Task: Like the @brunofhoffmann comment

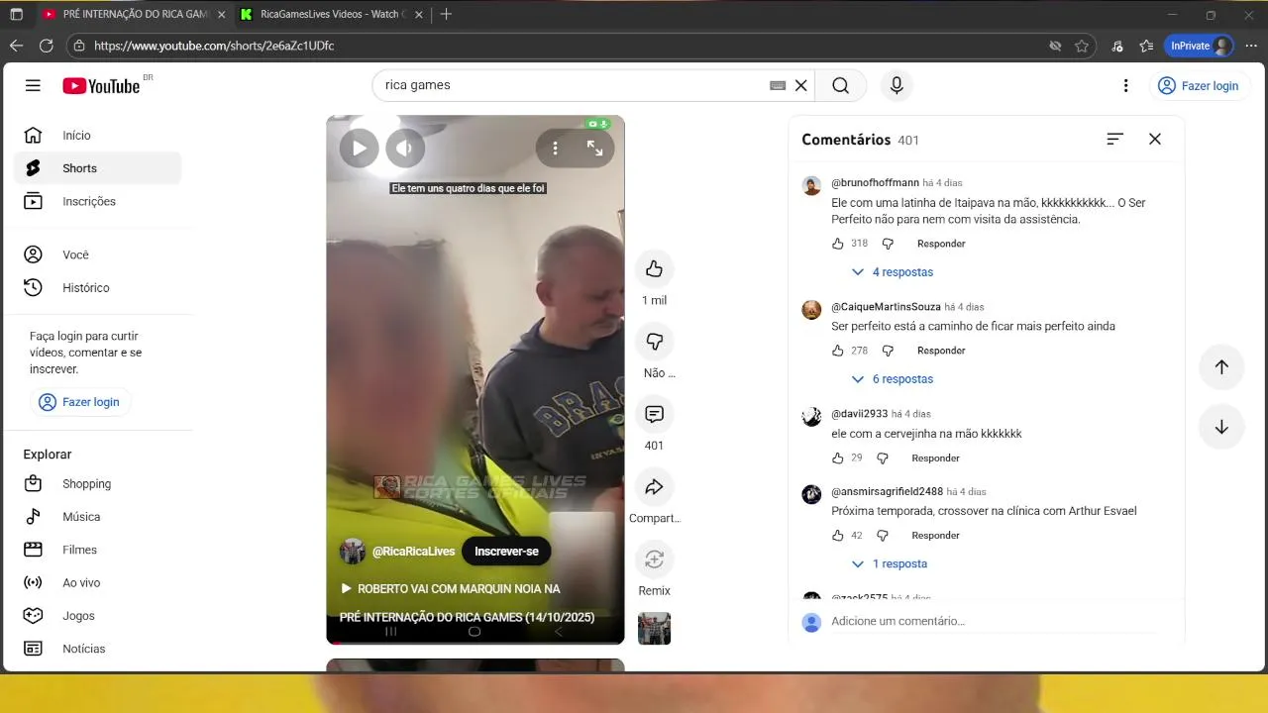Action: [x=838, y=244]
